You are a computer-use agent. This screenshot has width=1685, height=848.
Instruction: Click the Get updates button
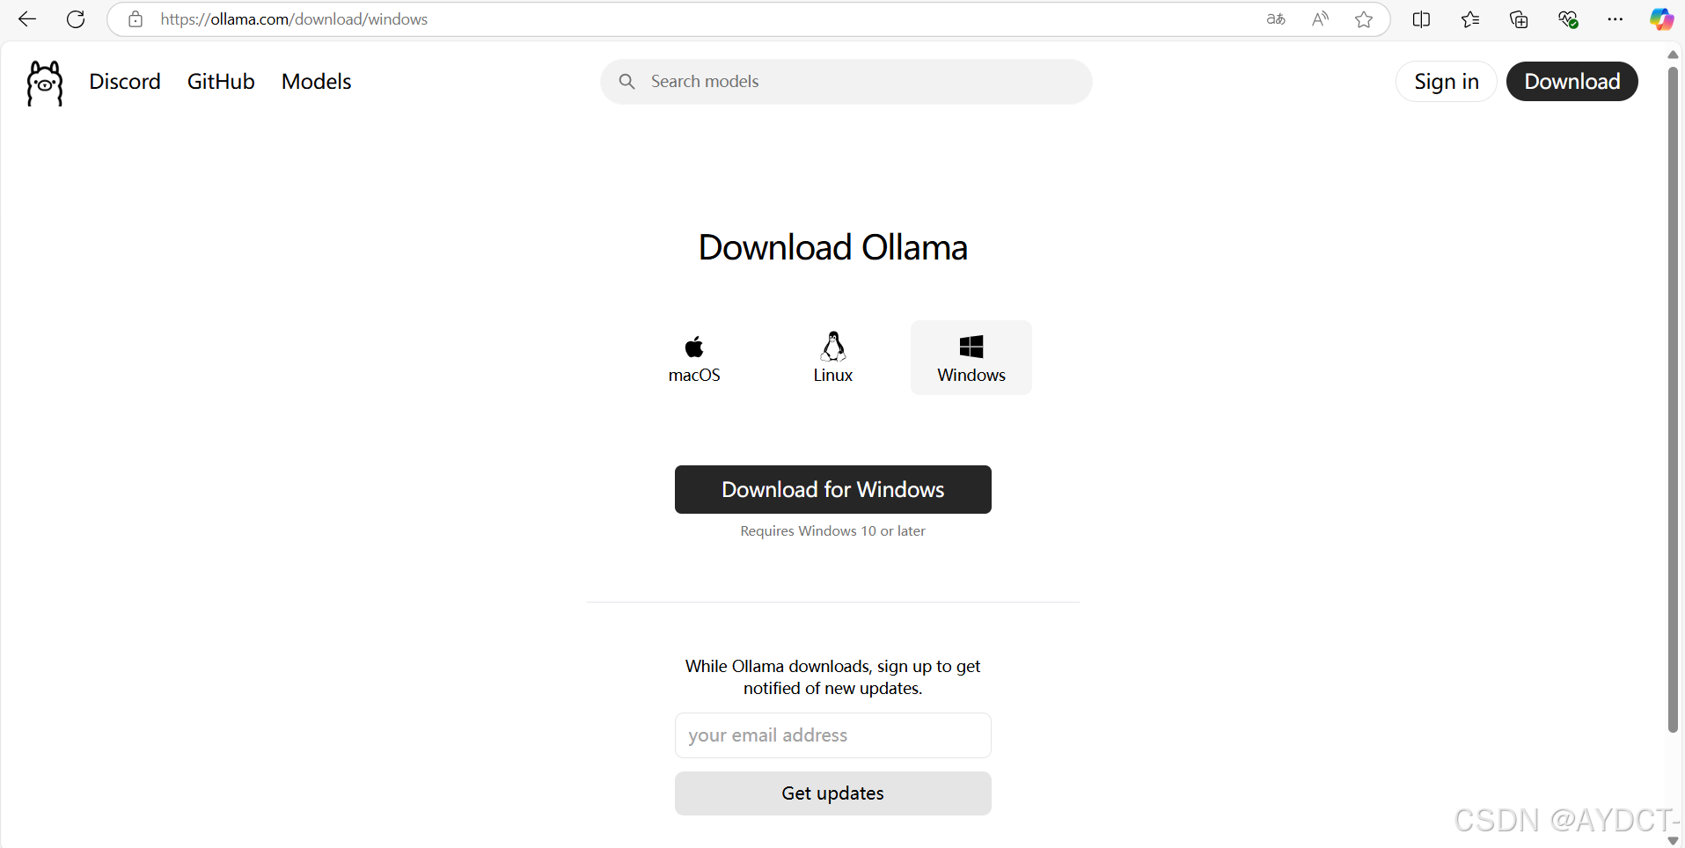click(833, 793)
